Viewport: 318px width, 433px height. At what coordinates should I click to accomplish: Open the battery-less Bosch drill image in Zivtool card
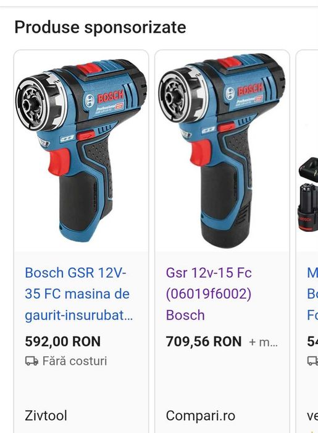pos(82,151)
